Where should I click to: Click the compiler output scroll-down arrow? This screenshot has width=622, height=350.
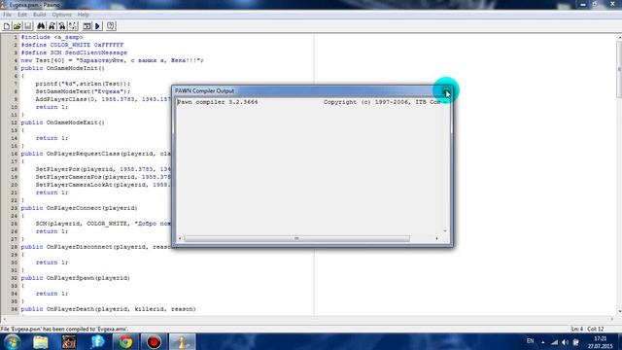(x=445, y=231)
